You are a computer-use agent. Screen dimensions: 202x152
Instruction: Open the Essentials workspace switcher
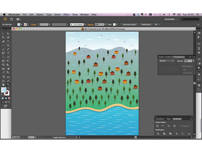[x=171, y=19]
